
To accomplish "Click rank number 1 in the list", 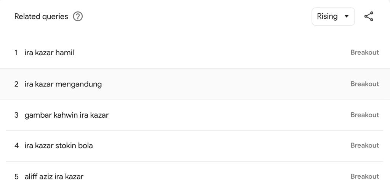I will point(16,53).
